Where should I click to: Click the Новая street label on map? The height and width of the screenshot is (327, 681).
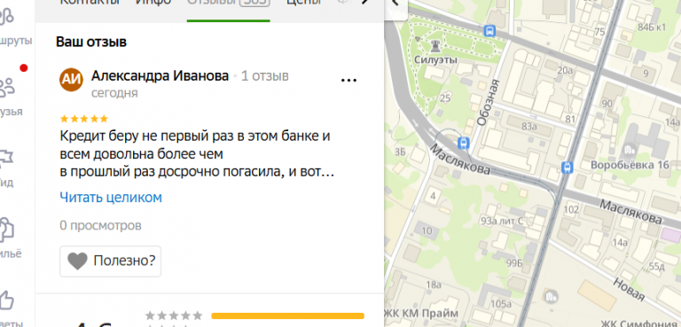click(x=628, y=289)
